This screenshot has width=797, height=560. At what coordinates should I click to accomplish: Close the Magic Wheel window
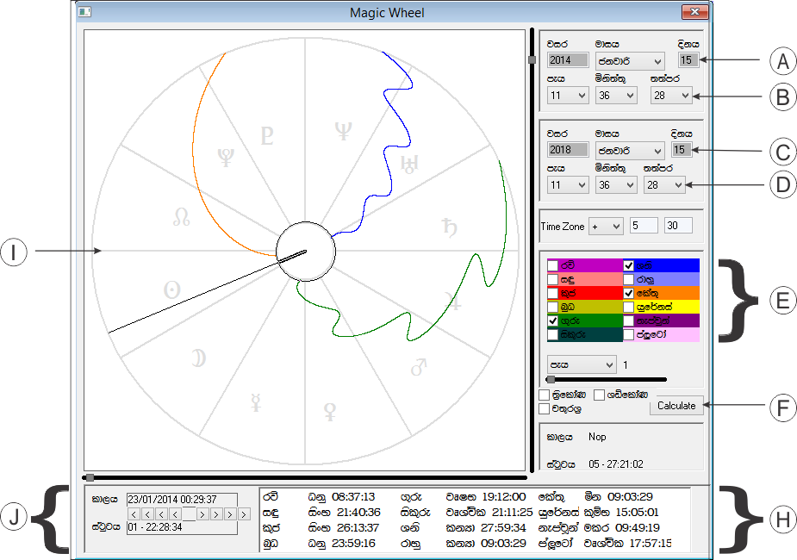[x=694, y=12]
